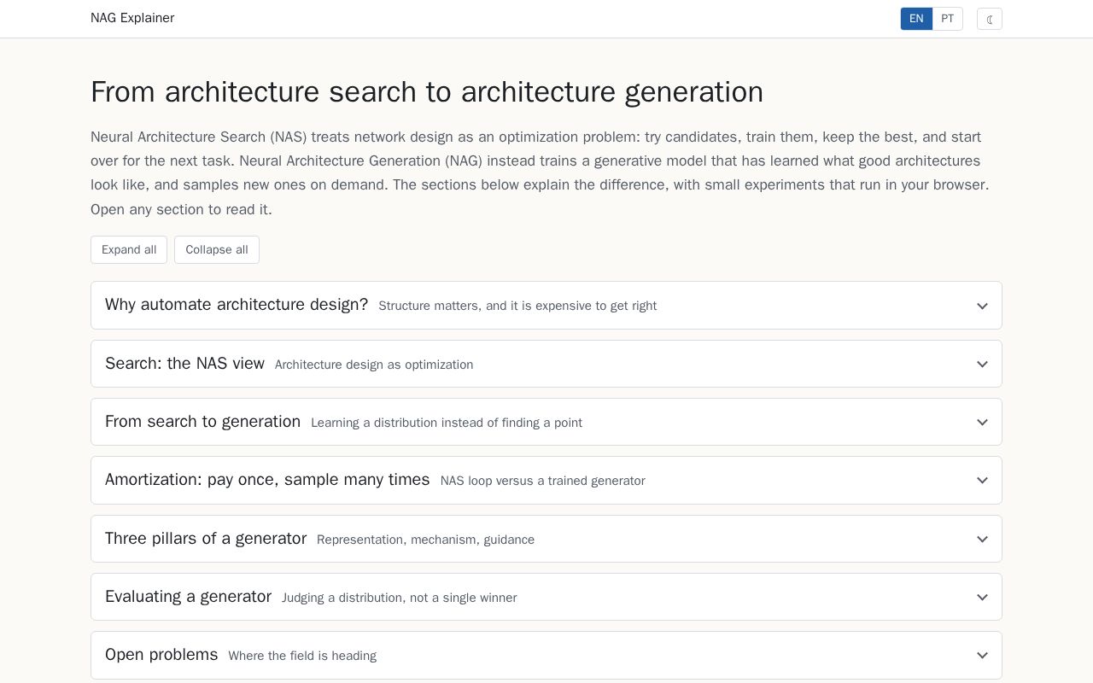Open 'Search: the NAS view' heading

tap(184, 364)
